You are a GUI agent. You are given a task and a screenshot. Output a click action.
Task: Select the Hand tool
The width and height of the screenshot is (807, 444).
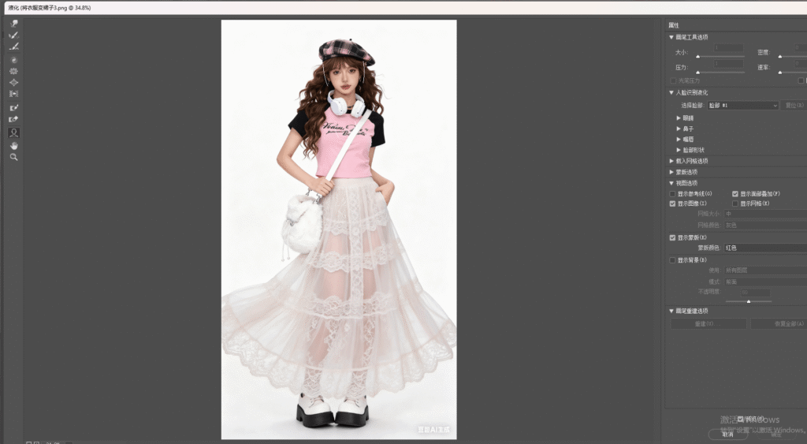coord(13,145)
